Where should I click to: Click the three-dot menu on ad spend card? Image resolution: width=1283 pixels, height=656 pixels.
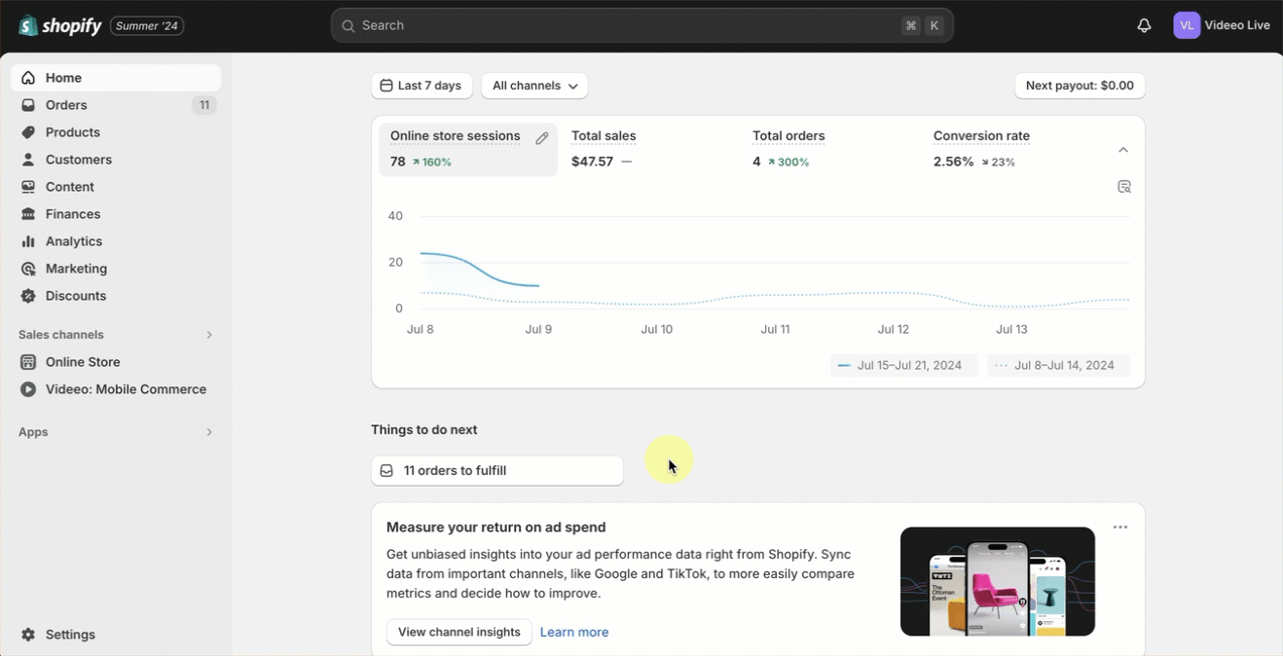1119,528
